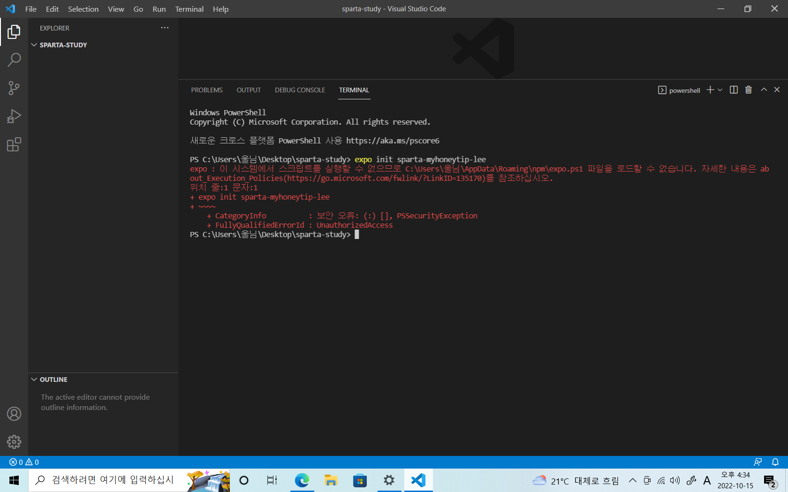Split the terminal panel

pos(734,90)
